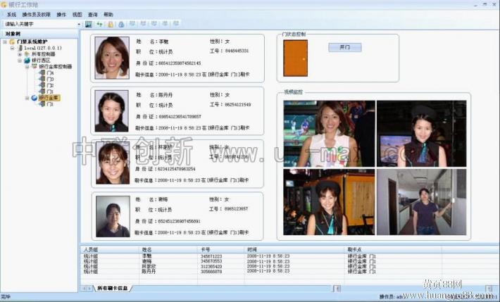Click the green refresh arrows toolbar icon

point(99,24)
